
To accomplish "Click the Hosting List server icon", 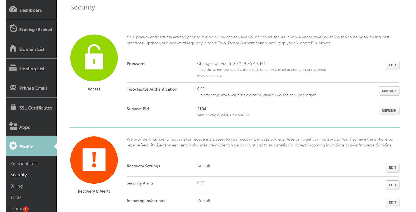I will [x=13, y=68].
